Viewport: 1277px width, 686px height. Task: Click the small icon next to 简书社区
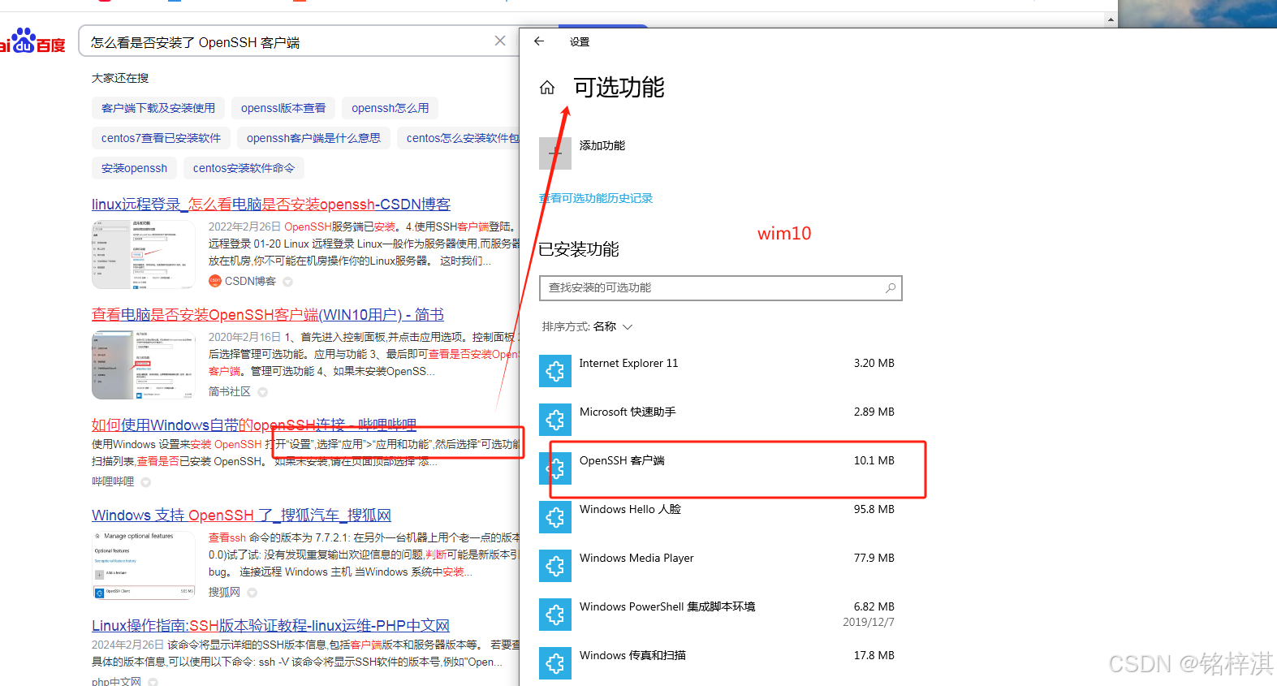(262, 392)
